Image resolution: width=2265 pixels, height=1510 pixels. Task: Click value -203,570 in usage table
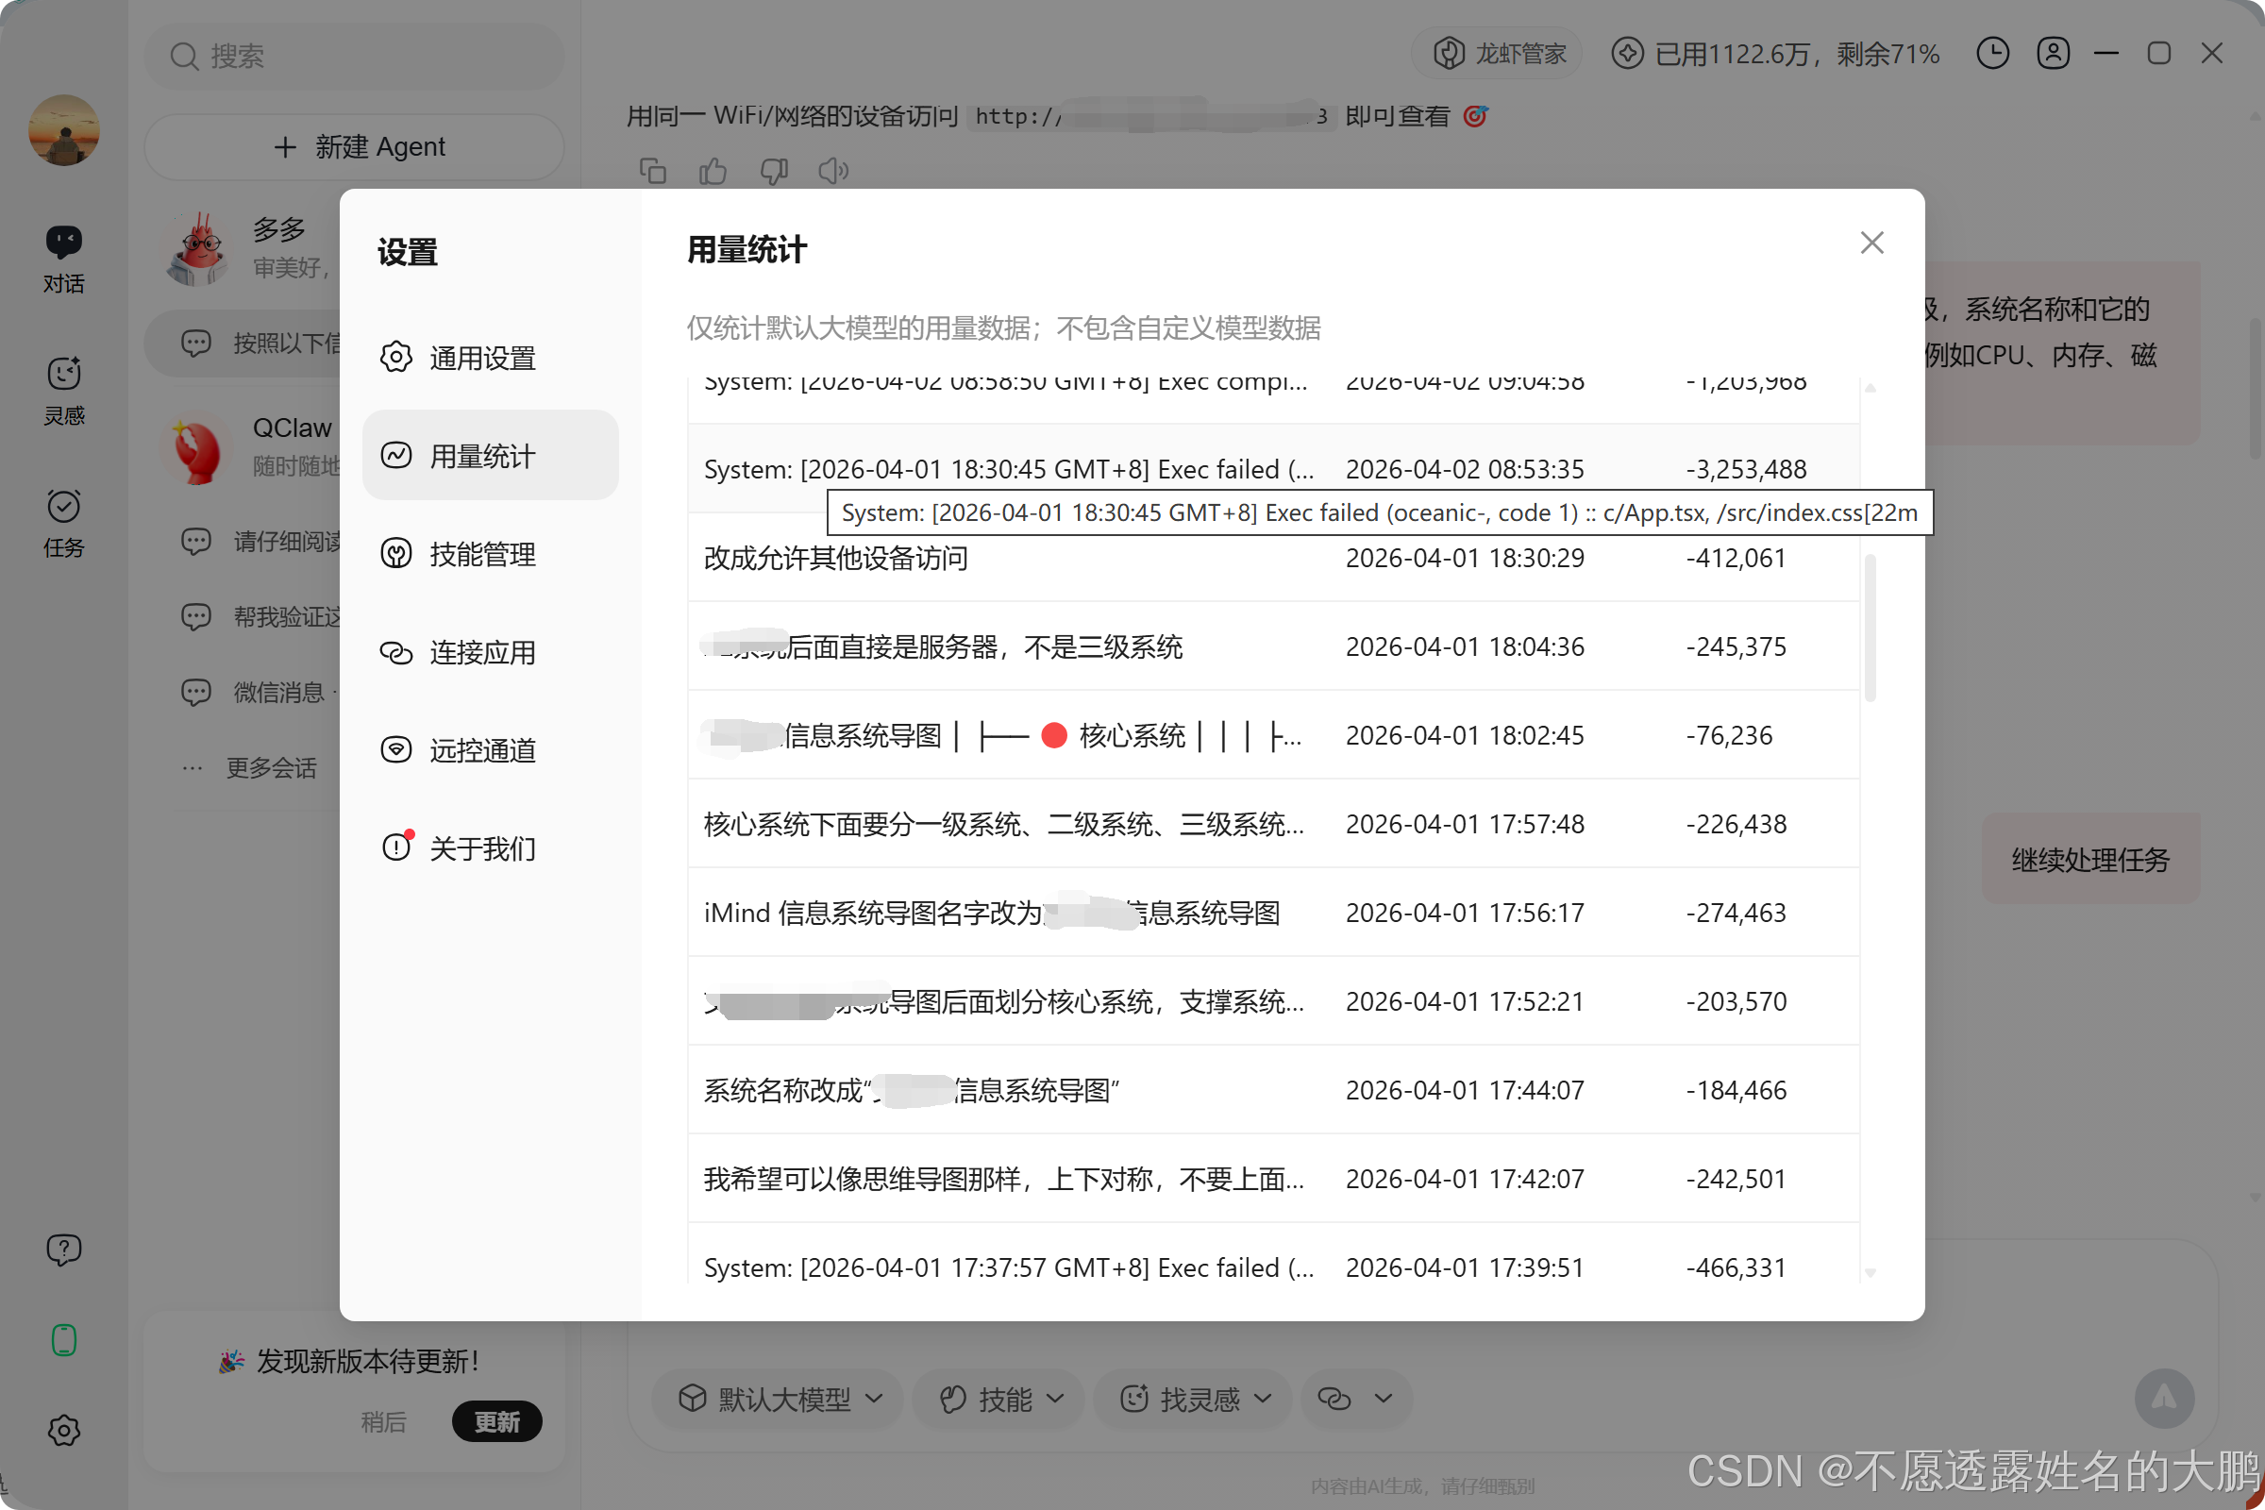click(x=1736, y=1000)
